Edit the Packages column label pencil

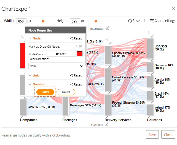point(64,118)
